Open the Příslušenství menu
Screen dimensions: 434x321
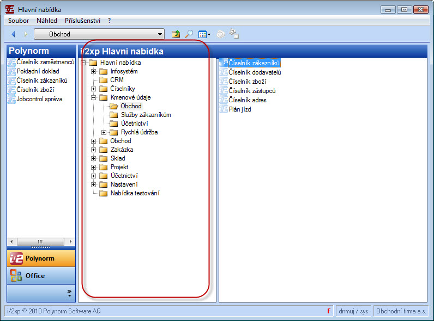point(82,21)
